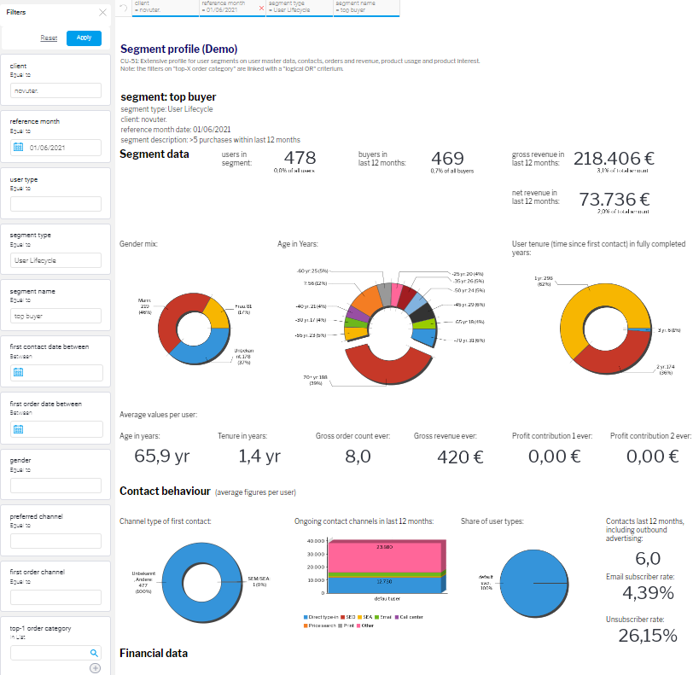Click the Direct type-in legend color swatch
The height and width of the screenshot is (675, 699).
(x=306, y=616)
